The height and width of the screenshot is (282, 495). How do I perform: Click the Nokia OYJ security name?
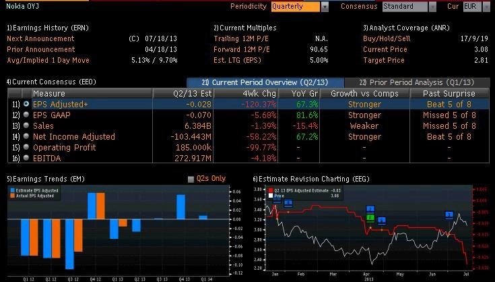pyautogui.click(x=22, y=6)
